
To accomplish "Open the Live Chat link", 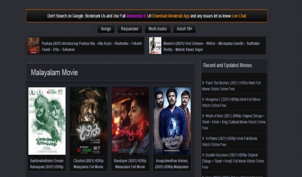I will click(x=239, y=16).
